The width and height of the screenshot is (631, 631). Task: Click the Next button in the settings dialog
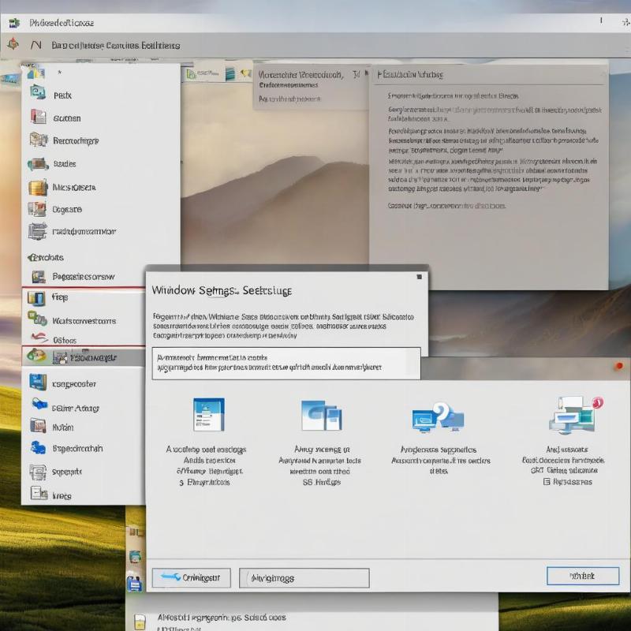tap(581, 577)
